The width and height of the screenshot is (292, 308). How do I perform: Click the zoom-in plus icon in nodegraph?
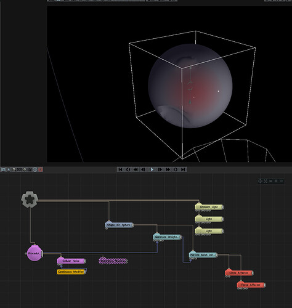point(276,181)
